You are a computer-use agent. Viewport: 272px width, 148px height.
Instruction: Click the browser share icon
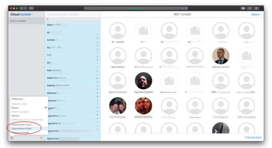(250, 8)
